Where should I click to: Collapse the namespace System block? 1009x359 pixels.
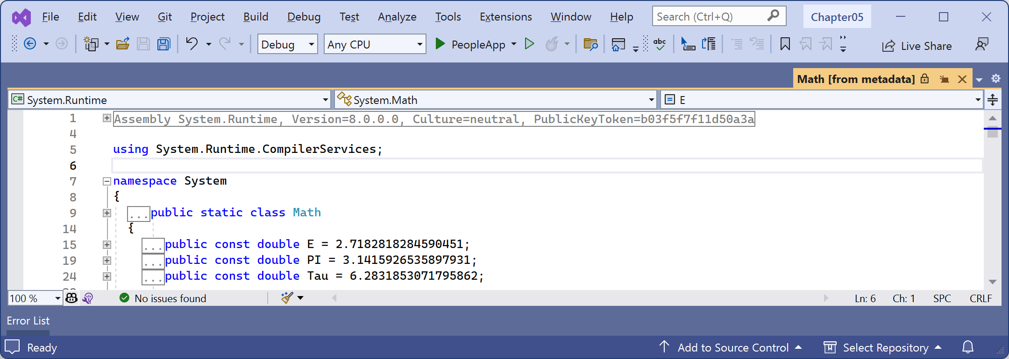pos(107,181)
